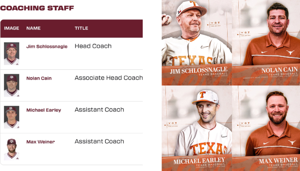Click Jim Schlossnagle's headshot thumbnail
This screenshot has width=300, height=171.
(x=12, y=53)
